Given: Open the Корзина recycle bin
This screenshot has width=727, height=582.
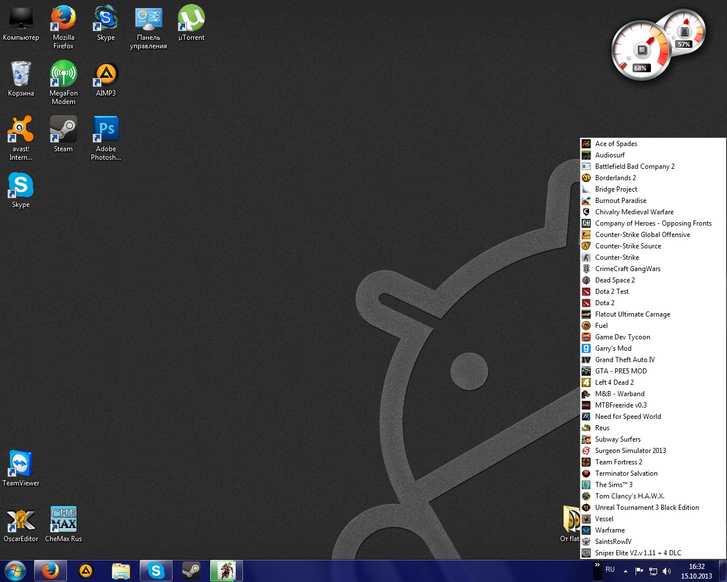Looking at the screenshot, I should [x=21, y=79].
